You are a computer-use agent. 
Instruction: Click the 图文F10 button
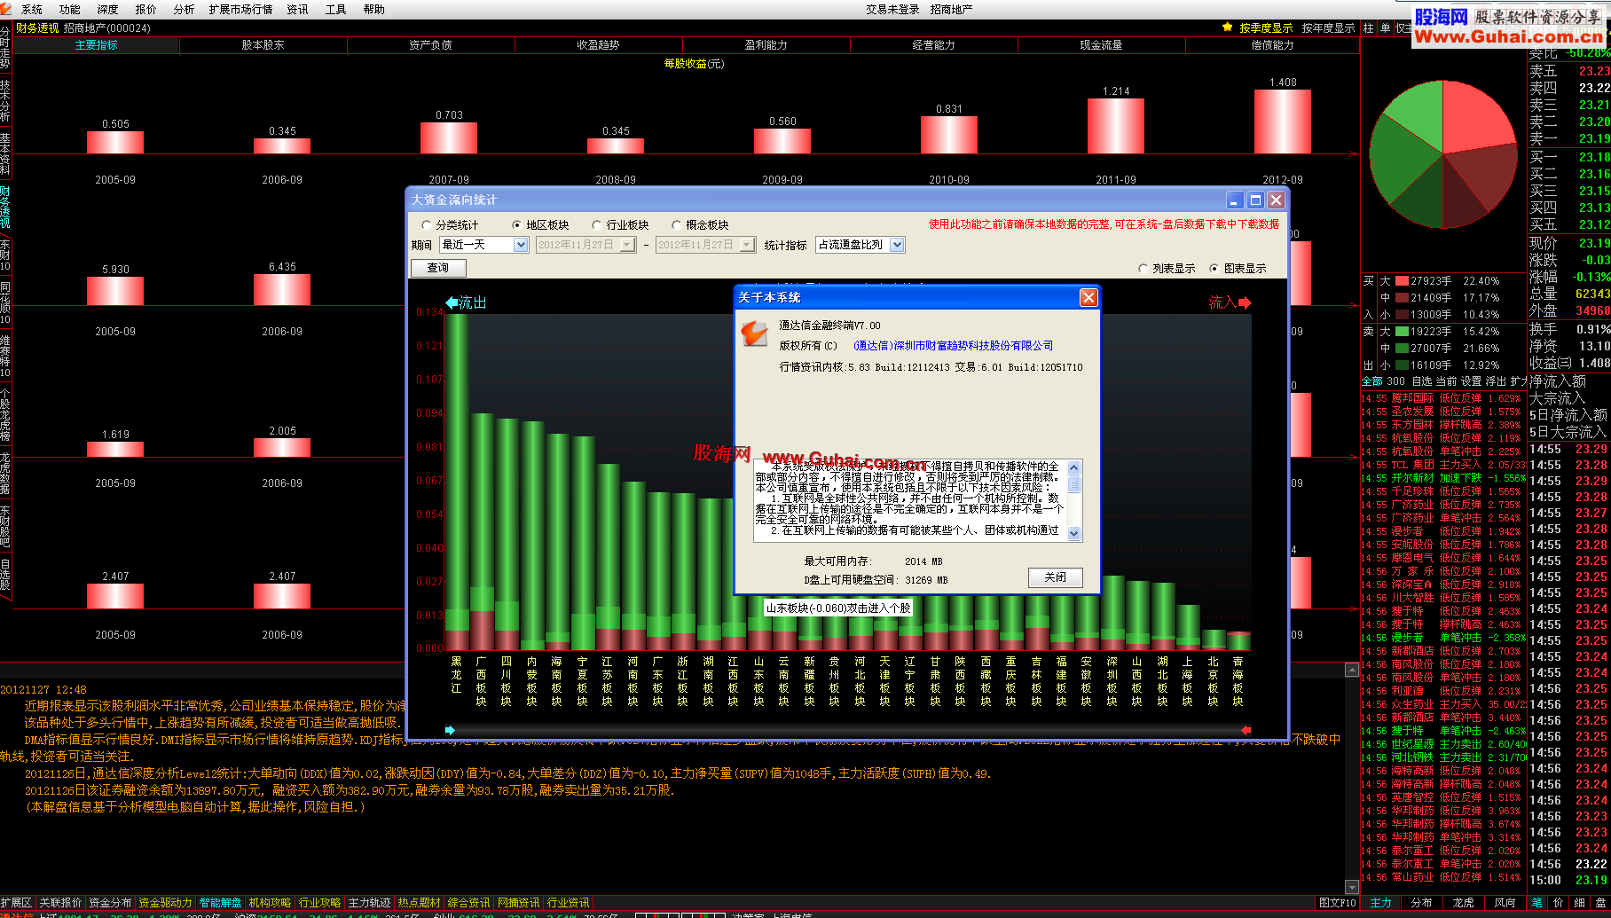pyautogui.click(x=1337, y=903)
